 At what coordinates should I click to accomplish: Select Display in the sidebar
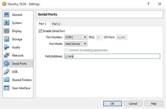click(x=17, y=31)
